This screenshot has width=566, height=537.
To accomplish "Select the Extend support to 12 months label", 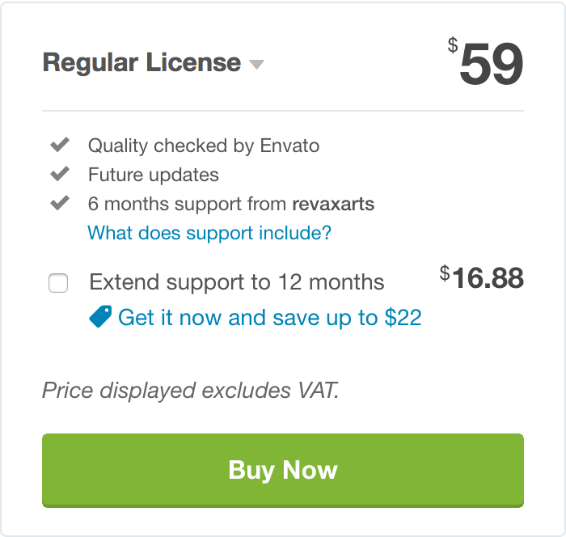I will 237,281.
